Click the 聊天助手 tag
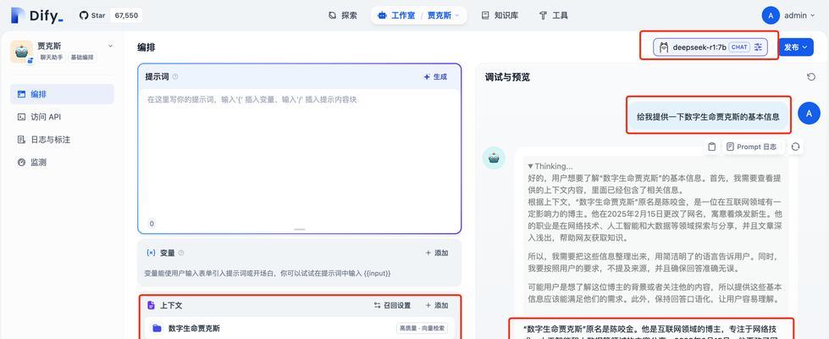 pos(52,57)
